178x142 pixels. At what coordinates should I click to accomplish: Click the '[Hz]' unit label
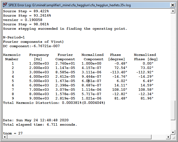click(38, 59)
